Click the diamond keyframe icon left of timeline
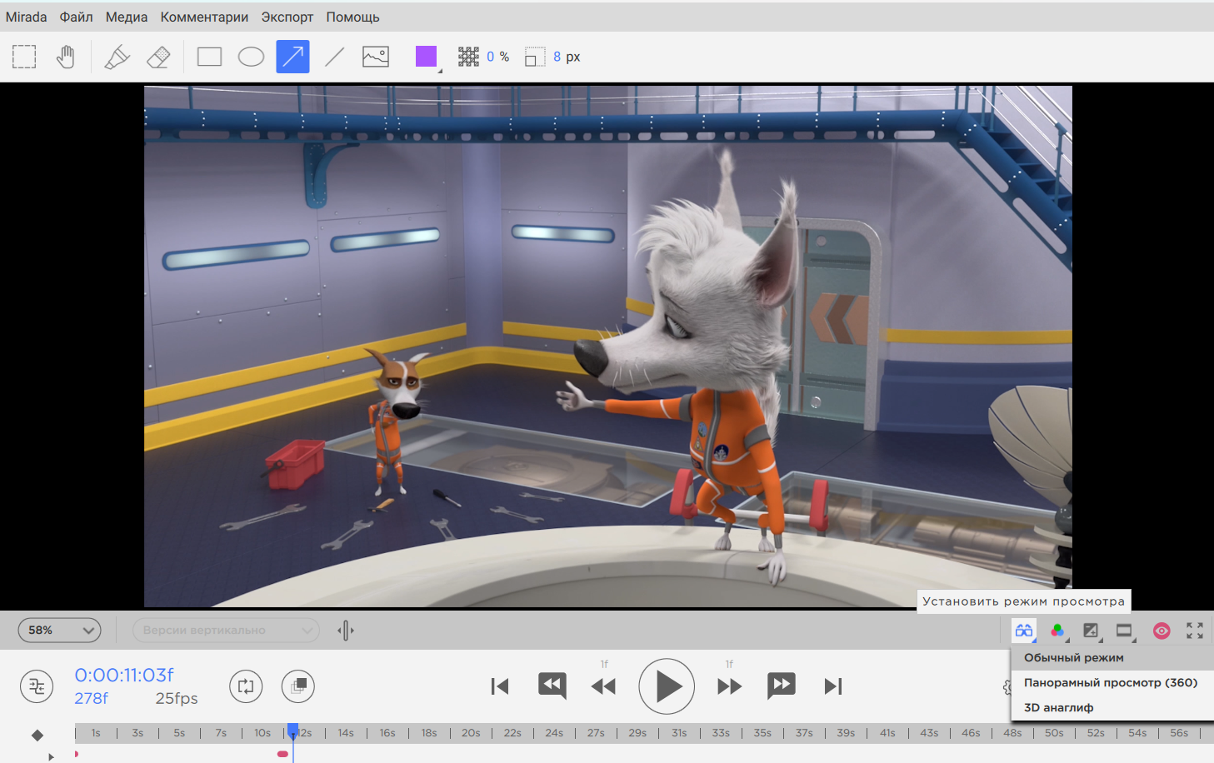This screenshot has width=1214, height=763. click(37, 735)
